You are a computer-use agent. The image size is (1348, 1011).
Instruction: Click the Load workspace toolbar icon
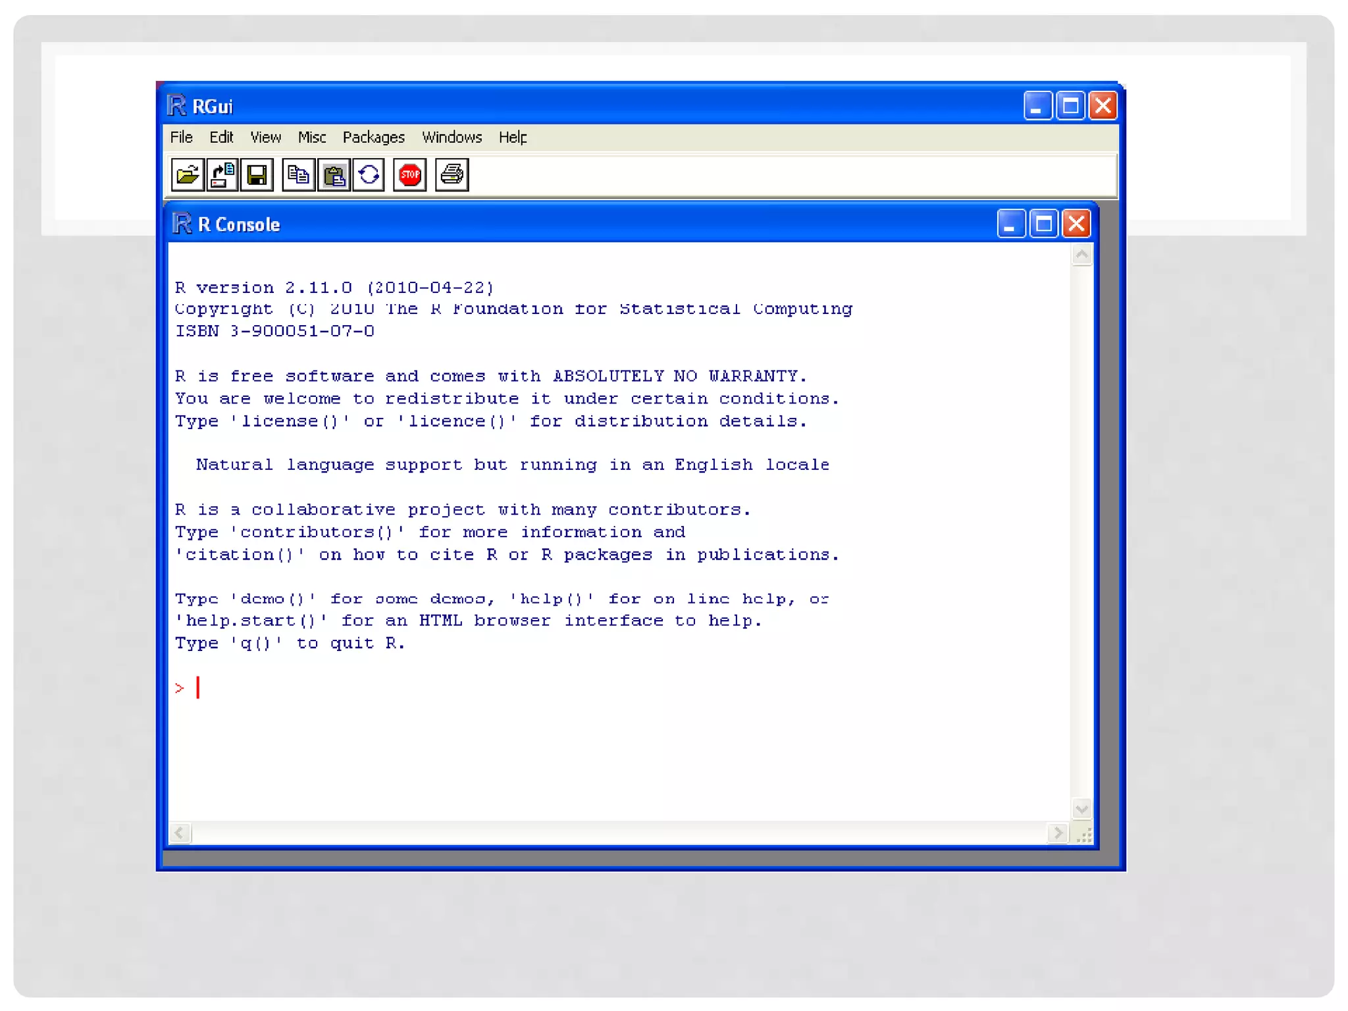[222, 175]
